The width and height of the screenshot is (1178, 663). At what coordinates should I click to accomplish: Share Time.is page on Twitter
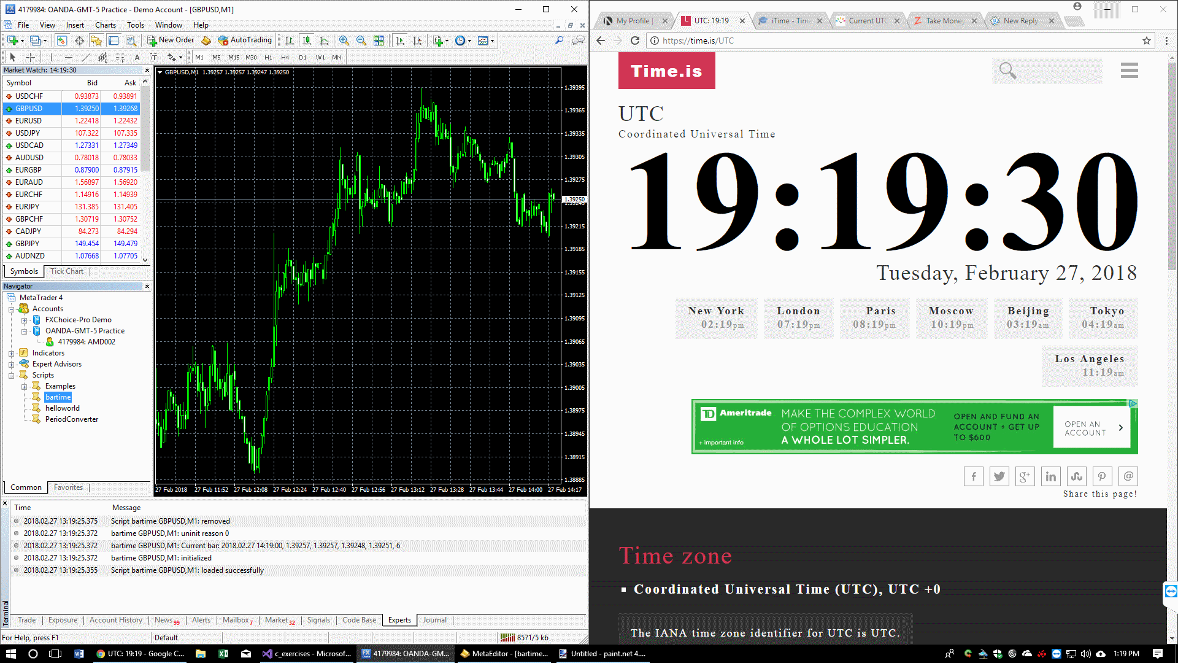click(999, 476)
